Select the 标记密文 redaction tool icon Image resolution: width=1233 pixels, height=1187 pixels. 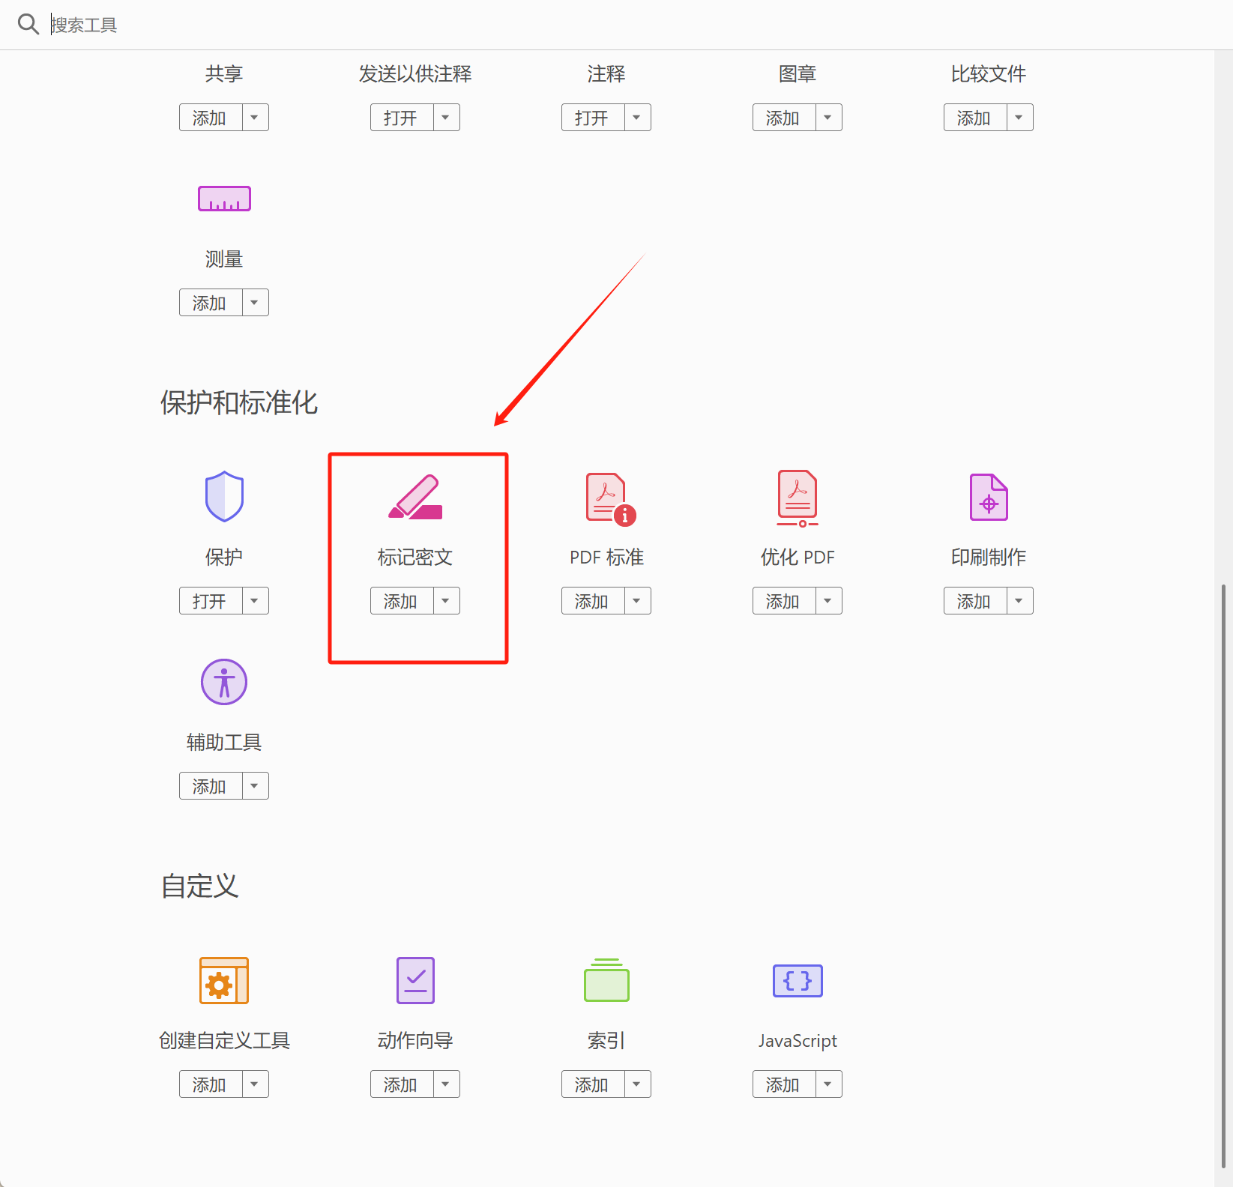[x=414, y=498]
